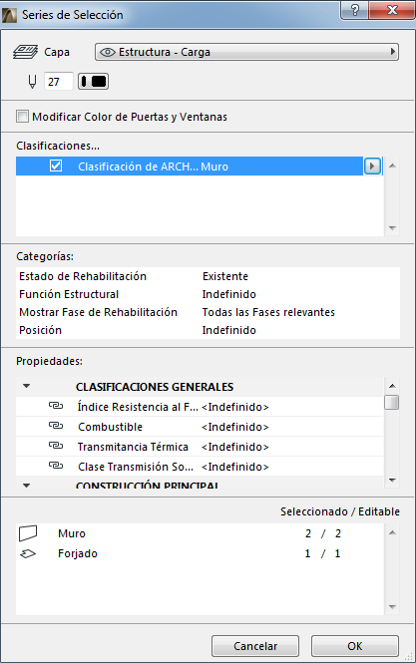
Task: Close the Series de Selección dialog
Action: coord(392,10)
